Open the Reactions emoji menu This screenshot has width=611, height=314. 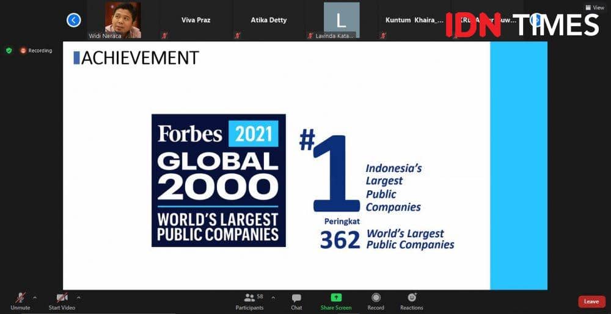(412, 298)
